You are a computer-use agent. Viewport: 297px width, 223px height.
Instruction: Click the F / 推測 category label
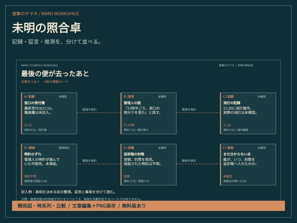click(x=228, y=148)
